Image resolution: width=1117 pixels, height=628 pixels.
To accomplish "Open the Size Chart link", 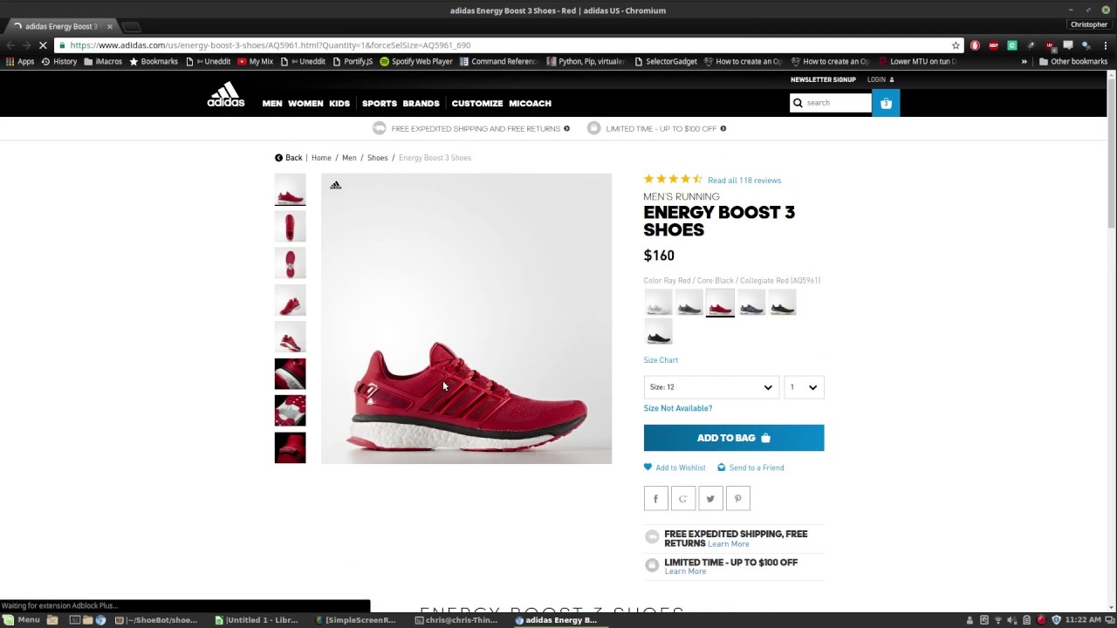I will point(661,360).
